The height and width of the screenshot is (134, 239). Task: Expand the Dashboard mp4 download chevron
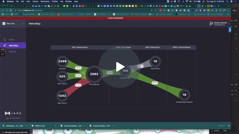(x=27, y=126)
